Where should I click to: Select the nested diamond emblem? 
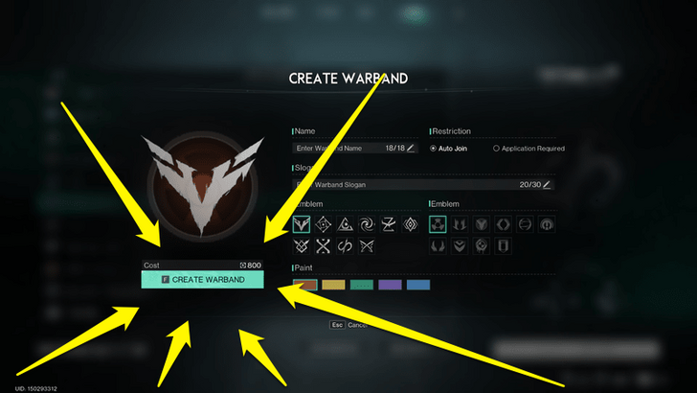pyautogui.click(x=411, y=224)
